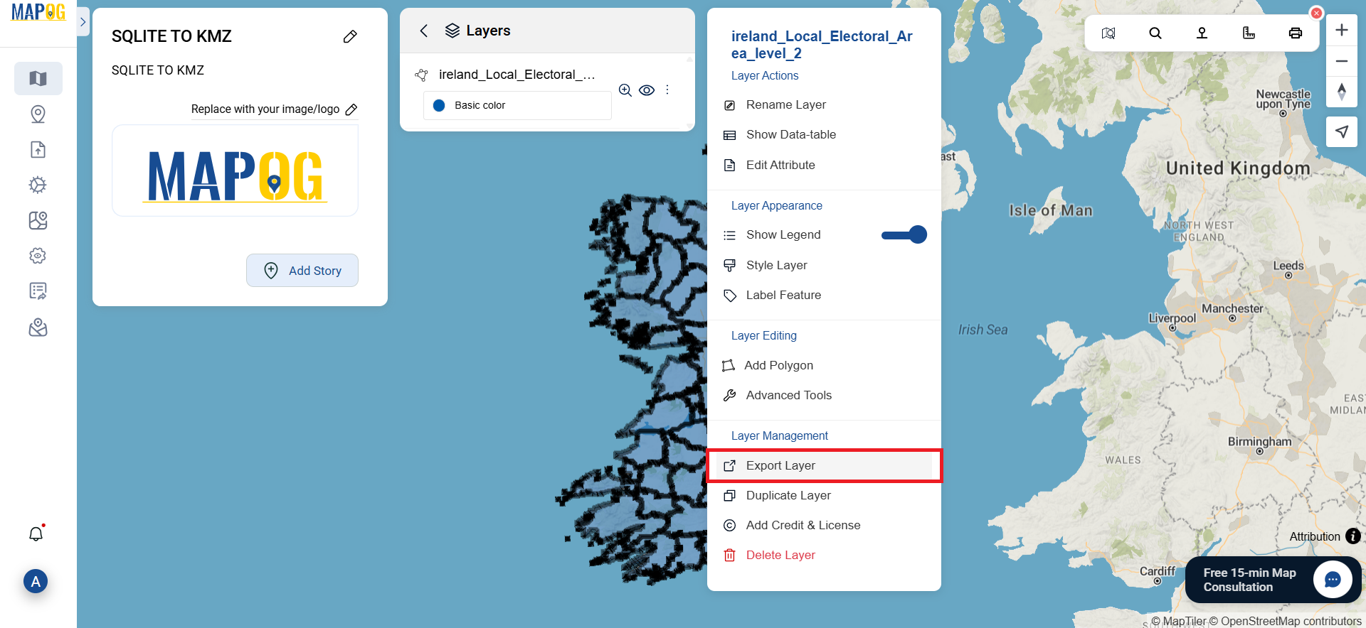1366x628 pixels.
Task: Collapse the Layers panel with back chevron
Action: (x=424, y=31)
